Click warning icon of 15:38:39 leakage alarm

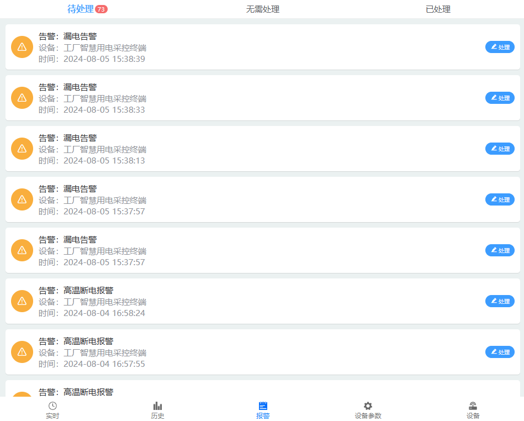click(x=22, y=47)
